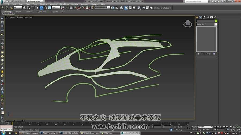Screen dimensions: 241x135
Task: Click the object name input field
Action: click(x=205, y=21)
